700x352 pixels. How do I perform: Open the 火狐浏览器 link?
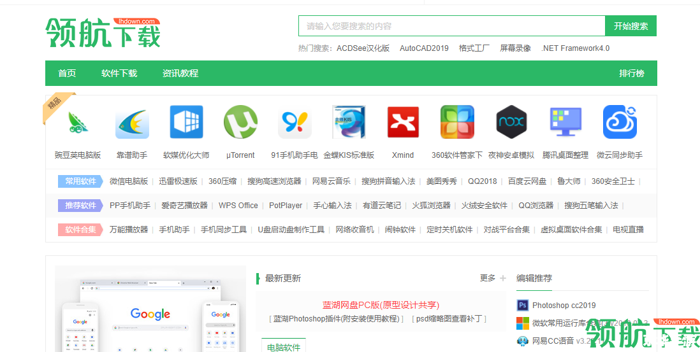[431, 206]
